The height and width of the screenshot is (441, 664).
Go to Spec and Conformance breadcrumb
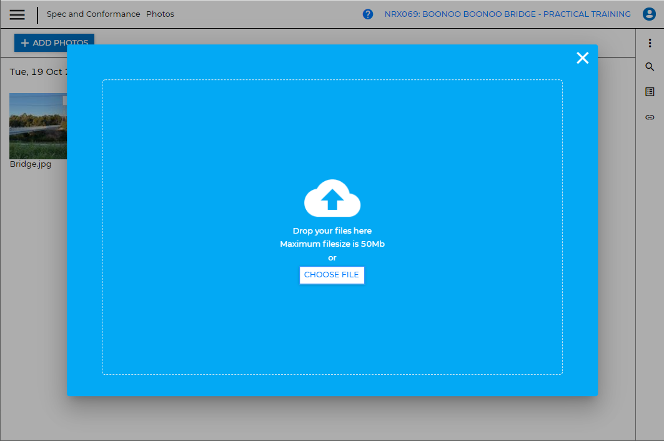pos(93,14)
